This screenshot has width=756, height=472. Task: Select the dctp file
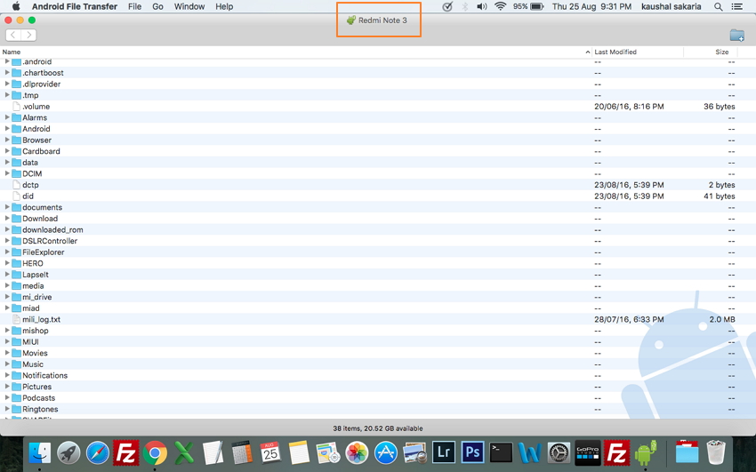tap(378, 185)
